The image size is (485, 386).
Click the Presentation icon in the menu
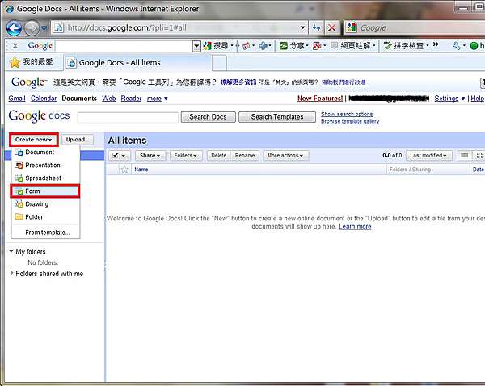click(x=19, y=166)
